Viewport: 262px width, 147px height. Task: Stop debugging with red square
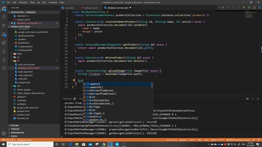point(254,8)
